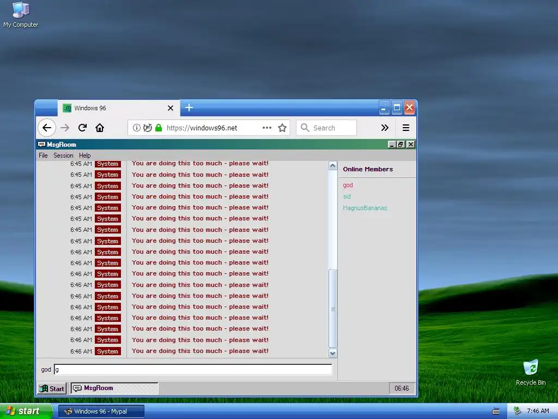
Task: Close the MsgRoom inner window
Action: pyautogui.click(x=411, y=144)
